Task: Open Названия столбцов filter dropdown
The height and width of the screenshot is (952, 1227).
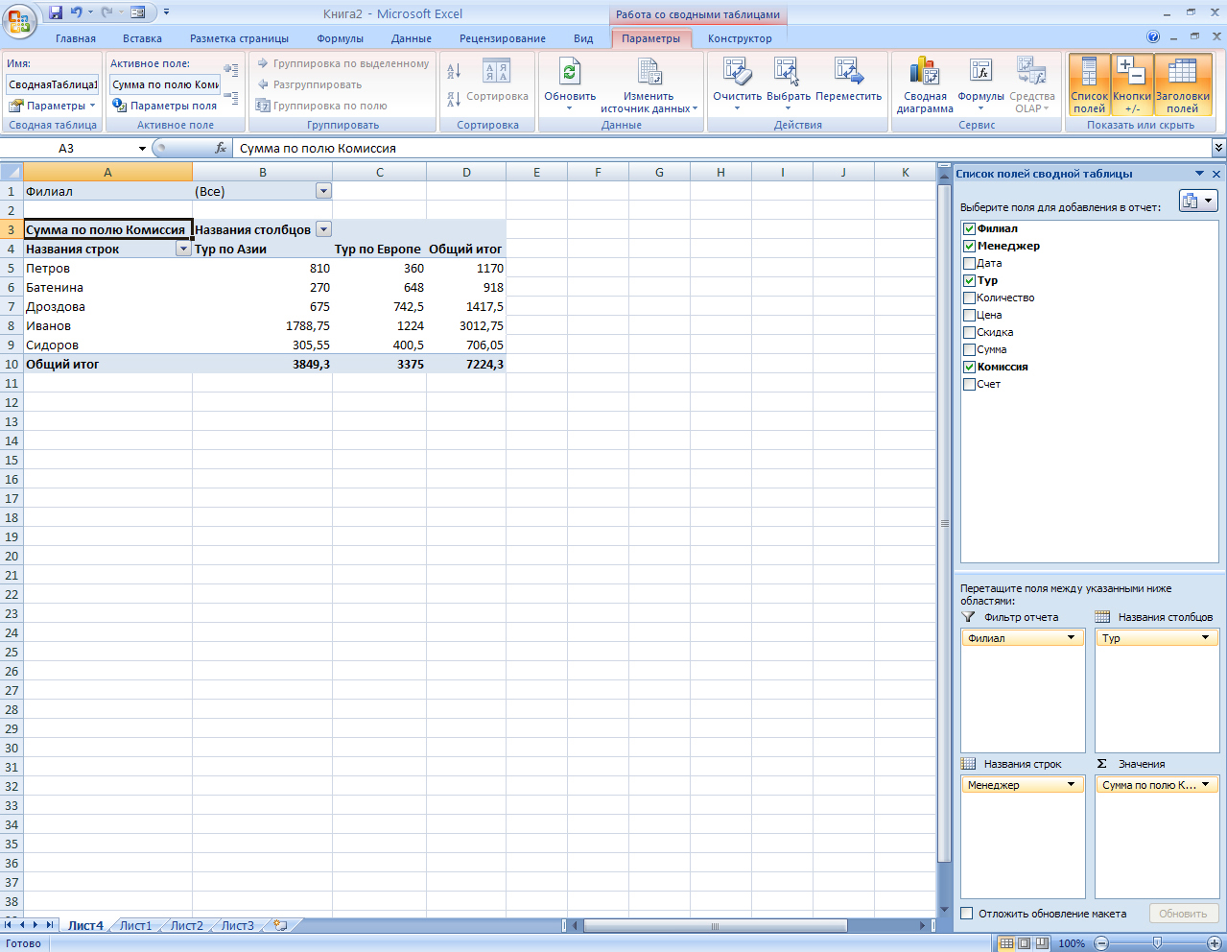Action: [323, 229]
